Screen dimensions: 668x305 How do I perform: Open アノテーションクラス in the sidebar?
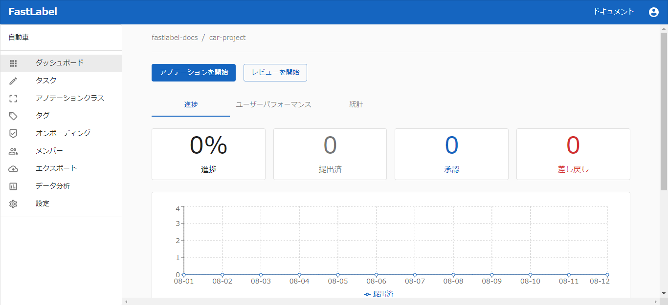coord(61,99)
